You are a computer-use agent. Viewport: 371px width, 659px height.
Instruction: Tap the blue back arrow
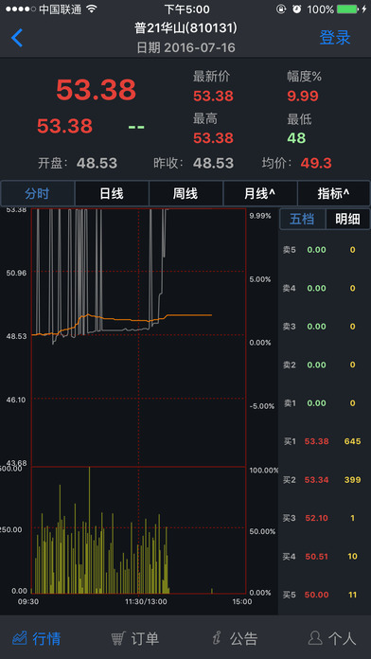click(17, 38)
